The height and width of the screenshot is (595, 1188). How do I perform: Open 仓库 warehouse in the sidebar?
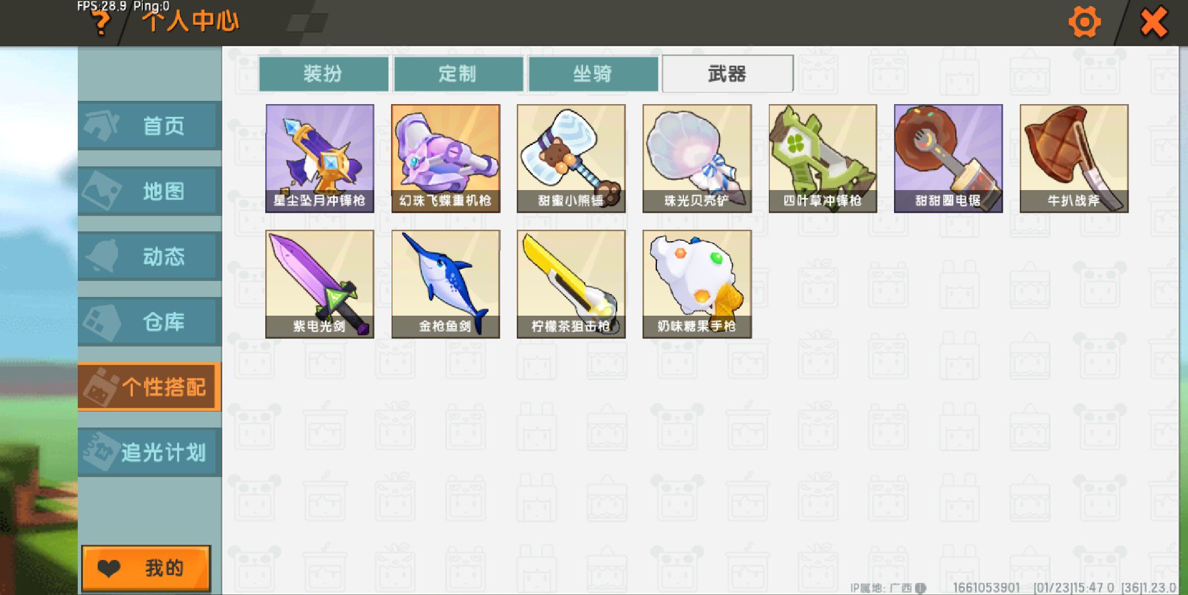coord(149,322)
